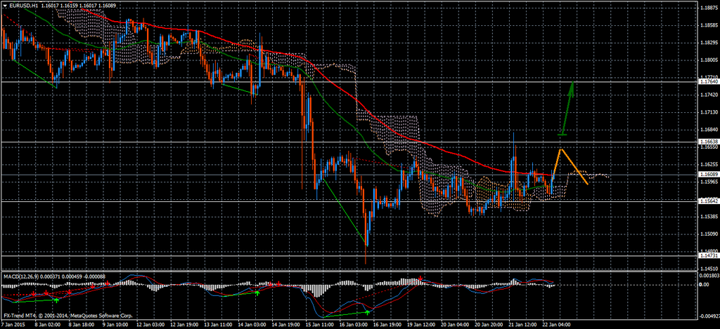This screenshot has width=720, height=329.
Task: Click the dropdown triangle beside EURUSD,H1
Action: coord(6,5)
